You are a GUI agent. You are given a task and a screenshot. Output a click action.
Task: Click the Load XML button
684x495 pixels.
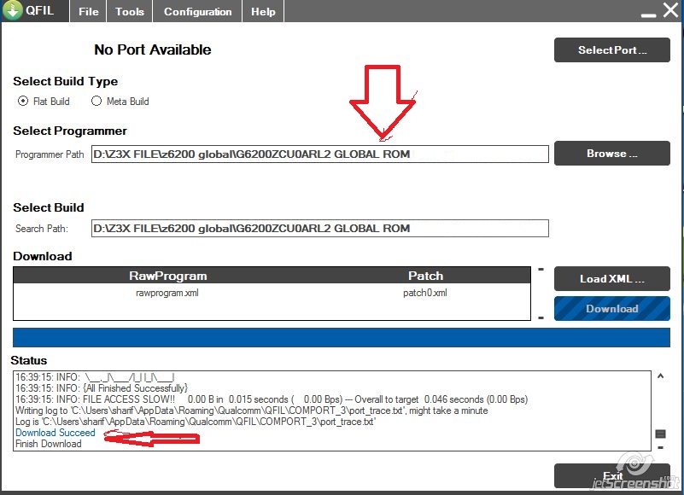[x=612, y=279]
